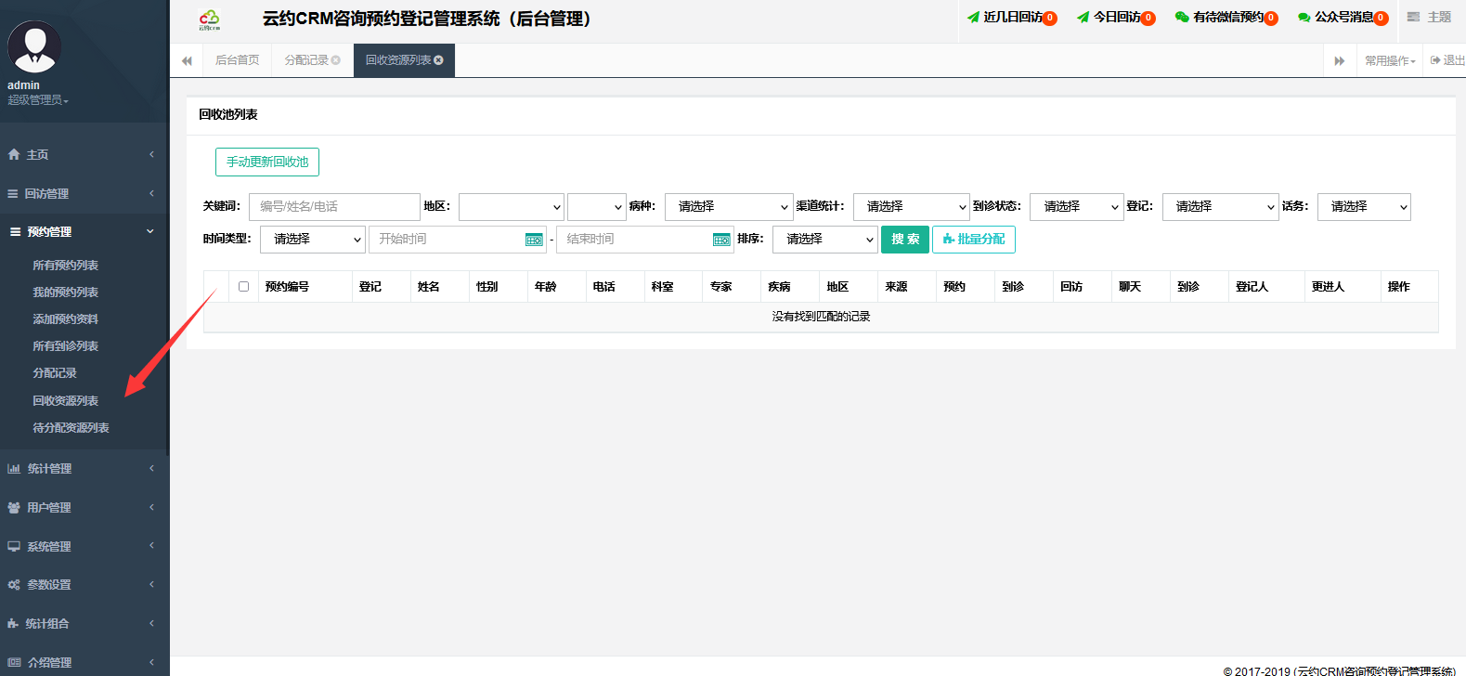Open 今日回访 notification icon
This screenshot has height=676, width=1466.
point(1083,18)
